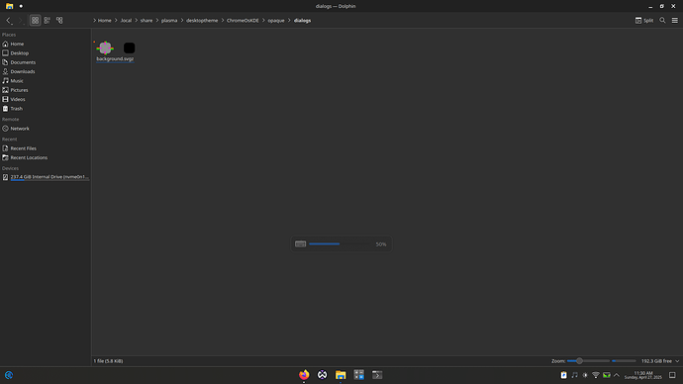Open Recent Files in sidebar
Image resolution: width=683 pixels, height=384 pixels.
tap(46, 148)
